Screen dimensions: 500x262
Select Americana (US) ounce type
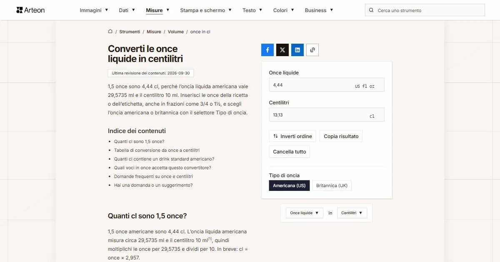[289, 185]
